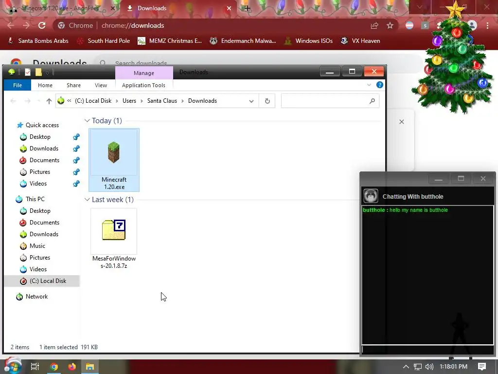The image size is (498, 374).
Task: Open the Windows ISOs bookmark
Action: (309, 41)
